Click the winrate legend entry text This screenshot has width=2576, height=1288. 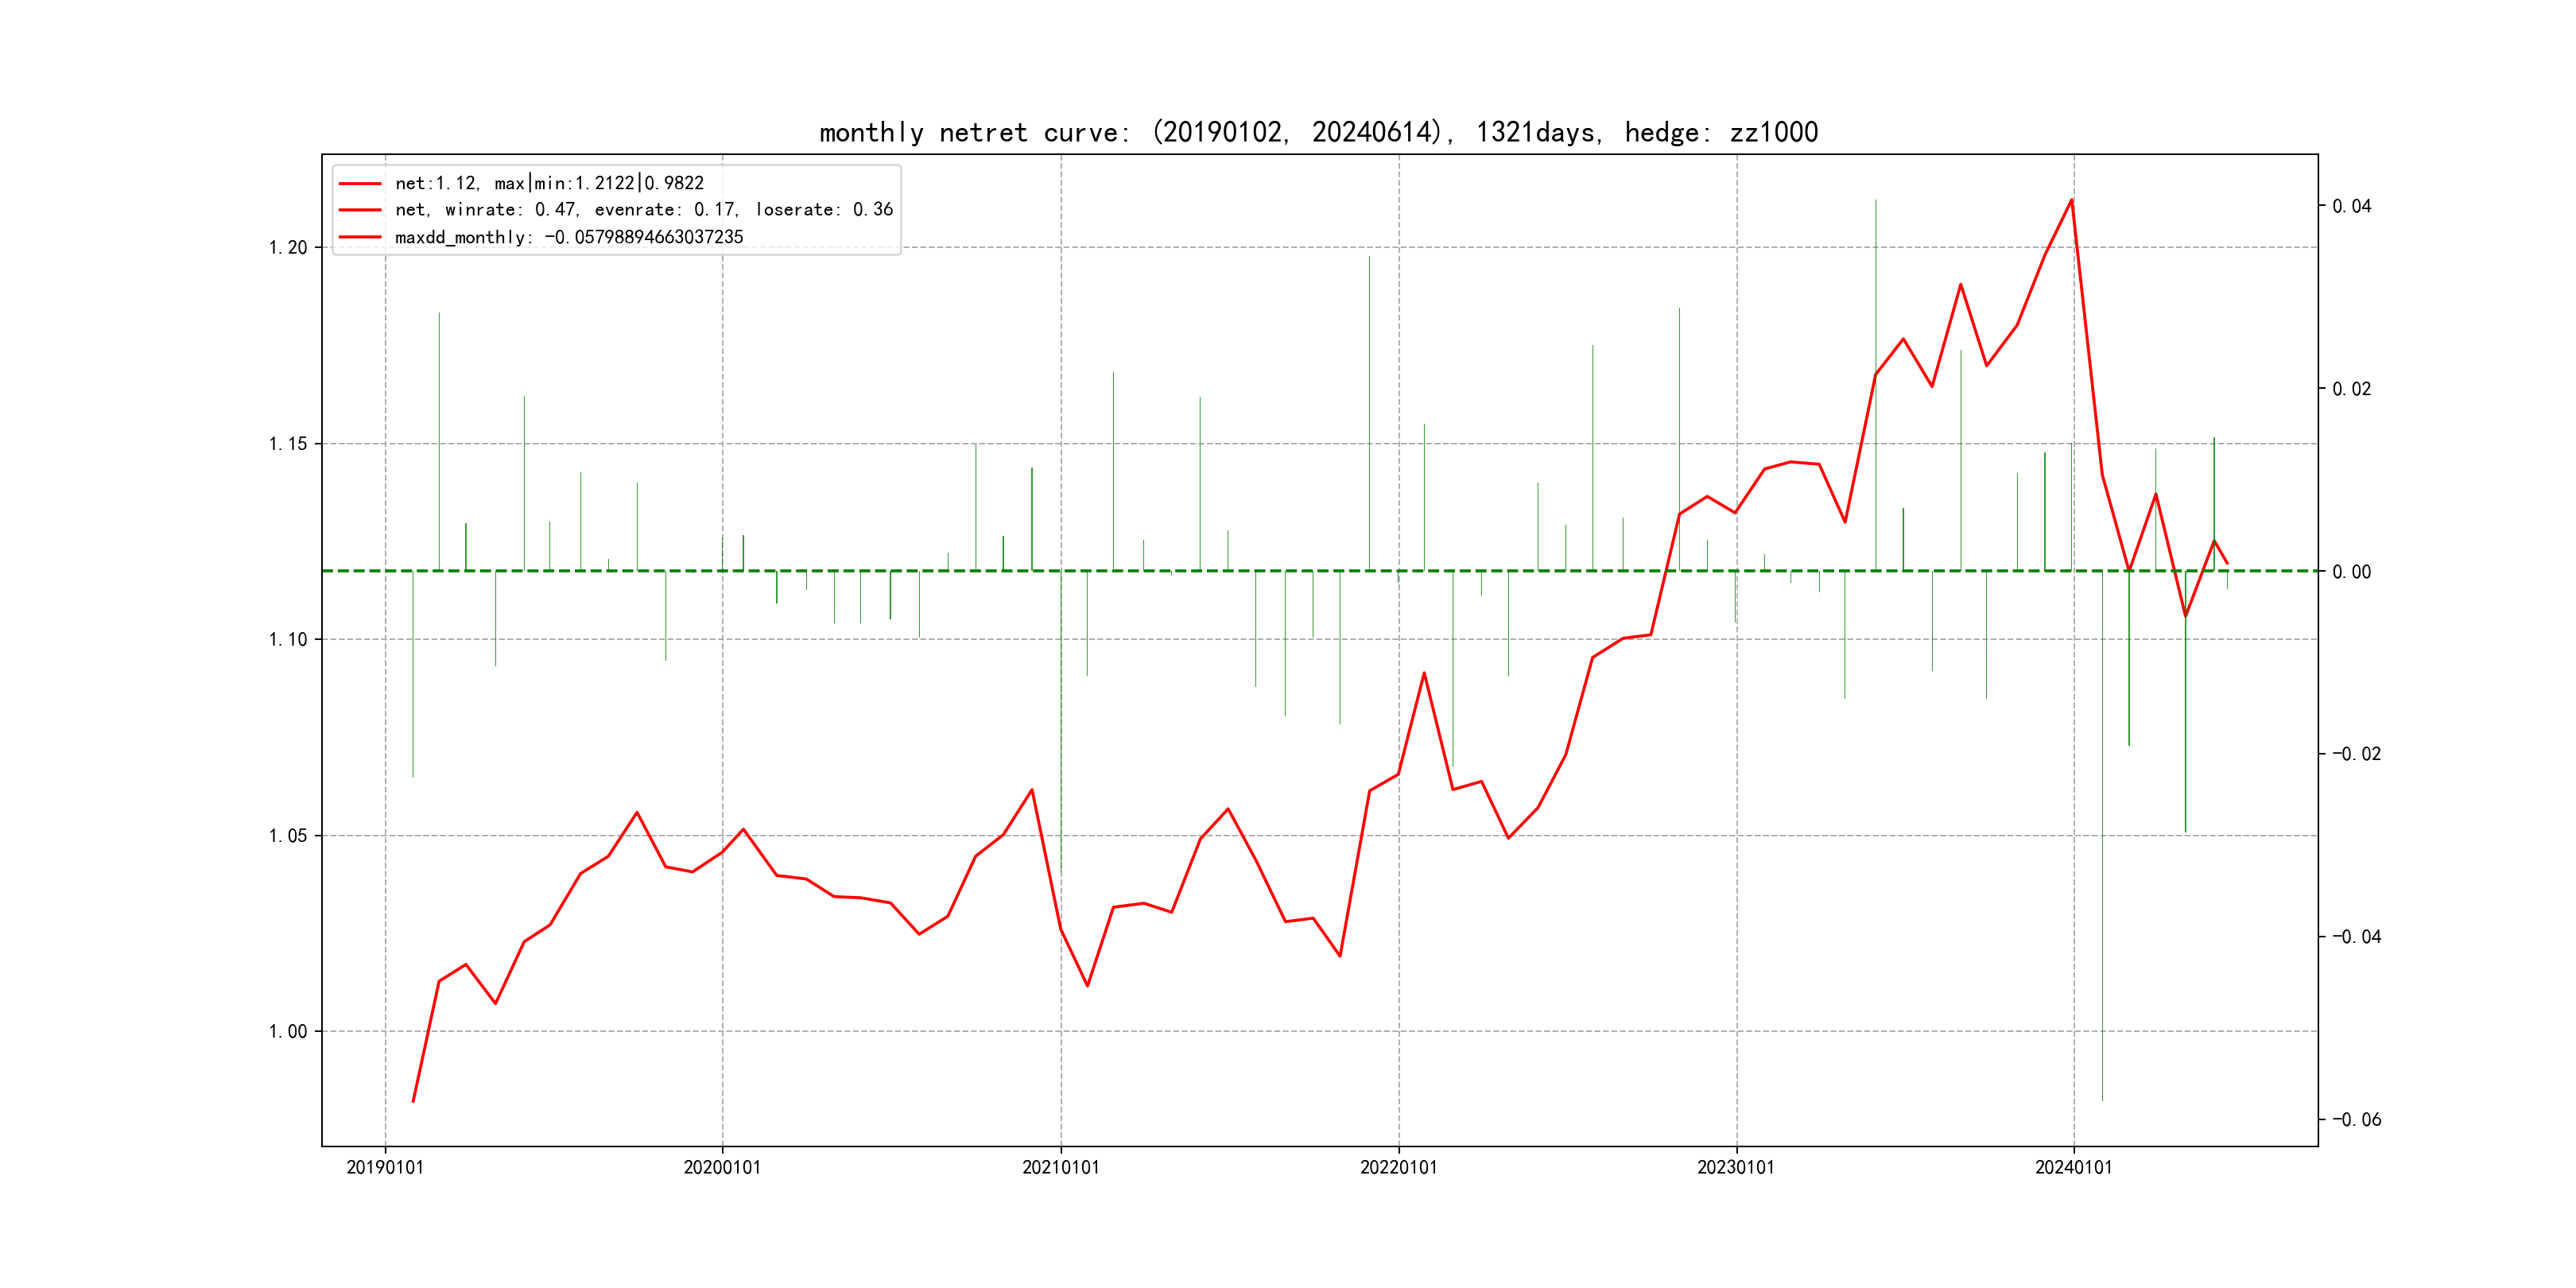643,210
